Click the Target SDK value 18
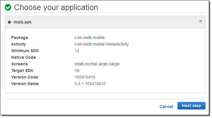This screenshot has width=212, height=118. (77, 70)
